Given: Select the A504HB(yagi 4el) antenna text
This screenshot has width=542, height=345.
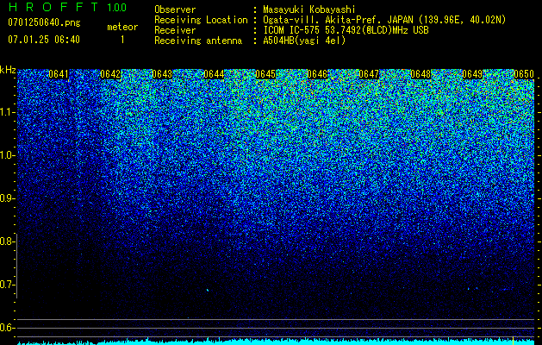Looking at the screenshot, I should pos(304,41).
